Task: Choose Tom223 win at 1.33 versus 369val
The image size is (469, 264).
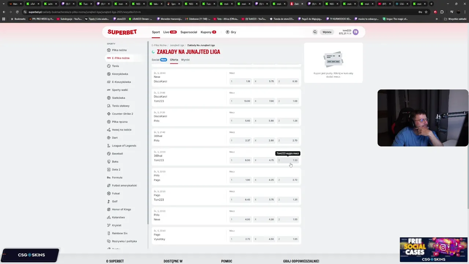Action: click(288, 160)
